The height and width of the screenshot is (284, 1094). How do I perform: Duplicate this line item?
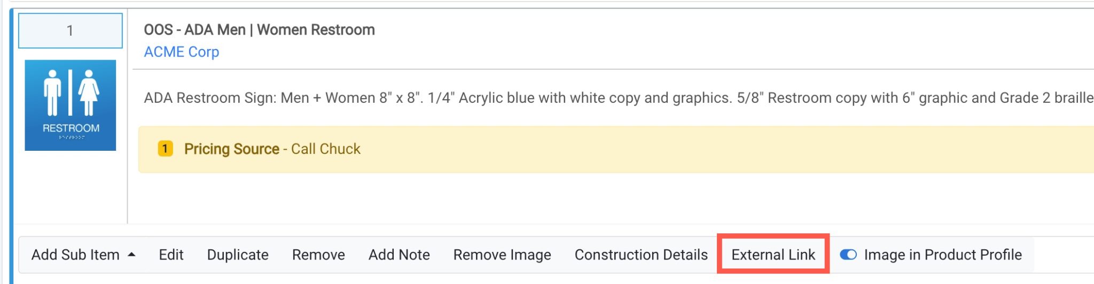[x=238, y=255]
